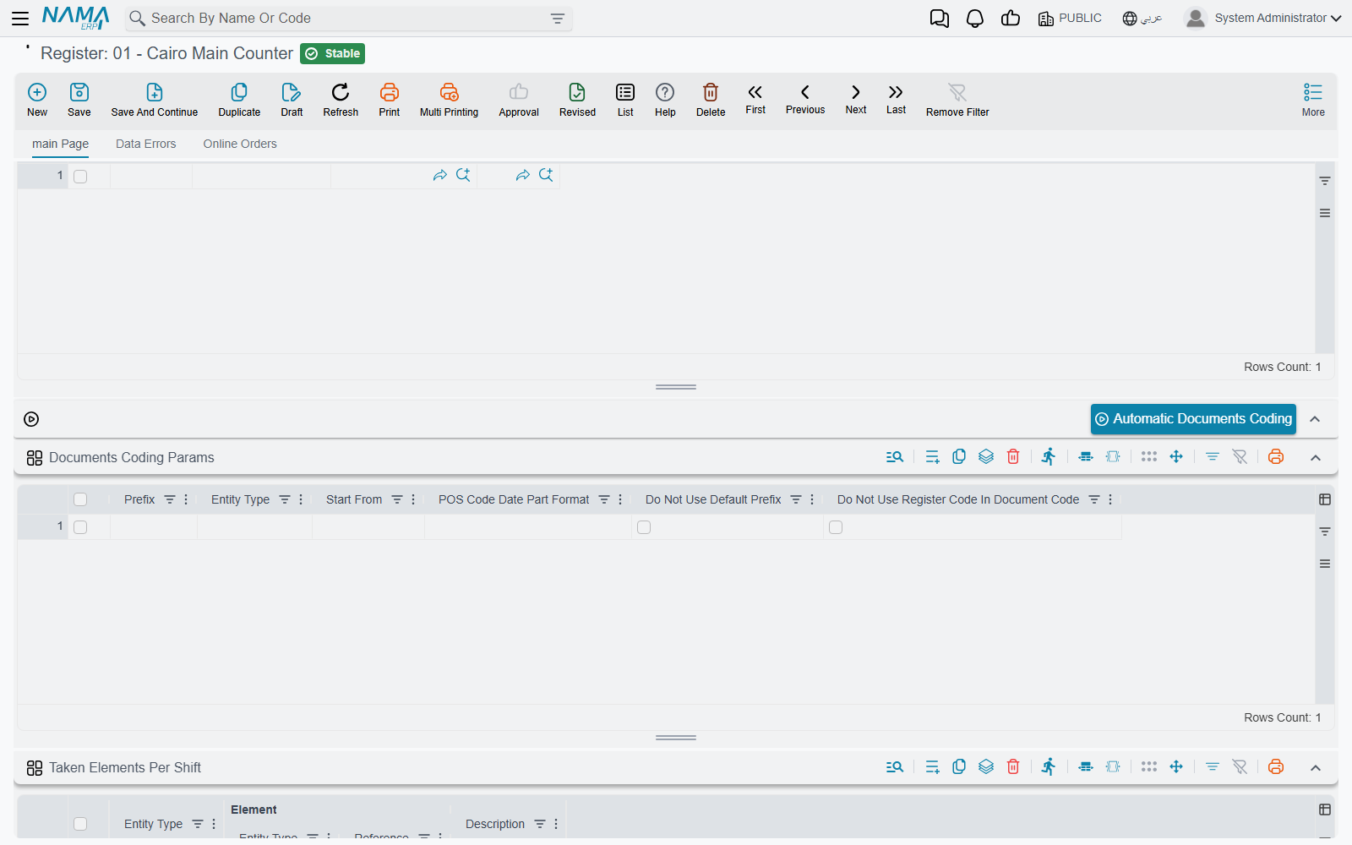Click Save And Continue
This screenshot has height=845, width=1352.
tap(155, 100)
